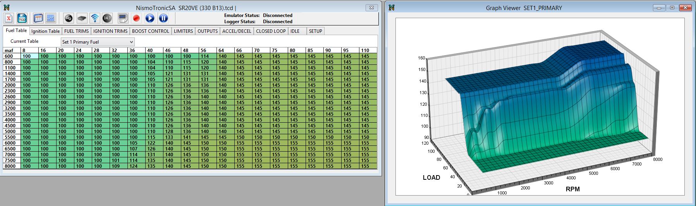Open the graph viewer chart icon
The width and height of the screenshot is (696, 206).
[x=50, y=18]
